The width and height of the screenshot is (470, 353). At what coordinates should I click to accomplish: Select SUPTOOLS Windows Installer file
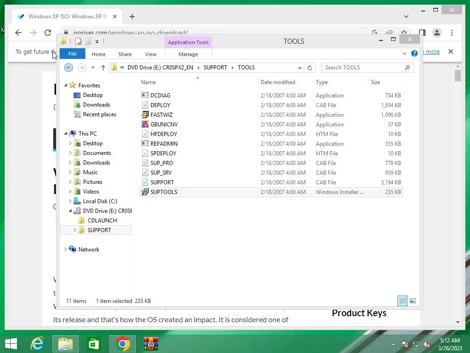click(x=271, y=192)
